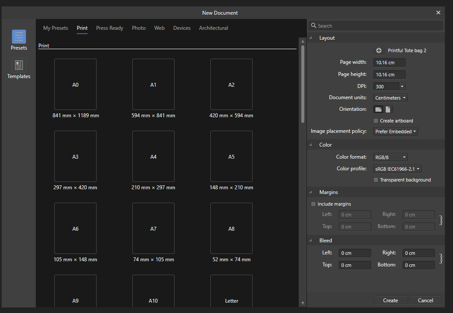Switch to Devices tab
Image resolution: width=453 pixels, height=313 pixels.
(x=182, y=28)
